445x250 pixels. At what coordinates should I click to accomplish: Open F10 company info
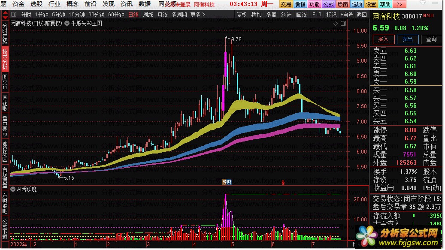pos(316,15)
